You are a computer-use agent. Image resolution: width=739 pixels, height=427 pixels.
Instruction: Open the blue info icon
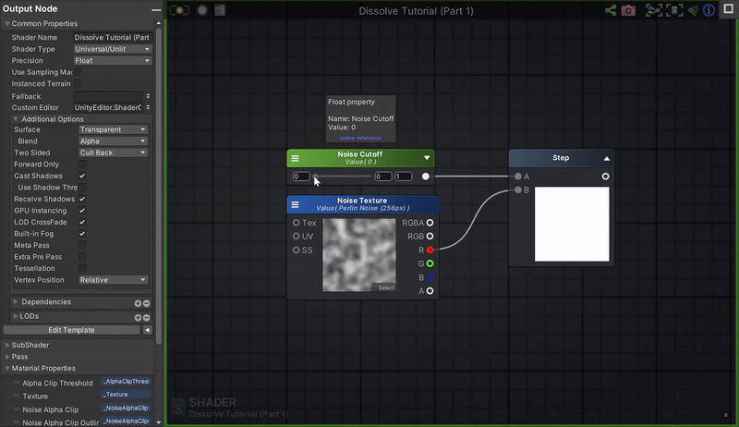[x=709, y=10]
